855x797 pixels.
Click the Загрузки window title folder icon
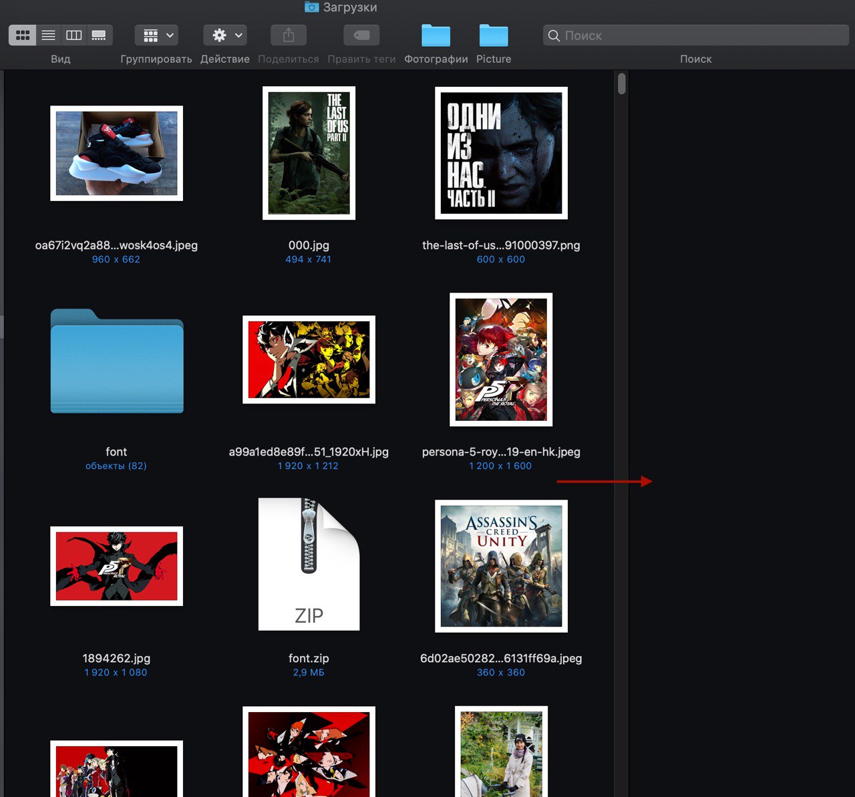(311, 7)
